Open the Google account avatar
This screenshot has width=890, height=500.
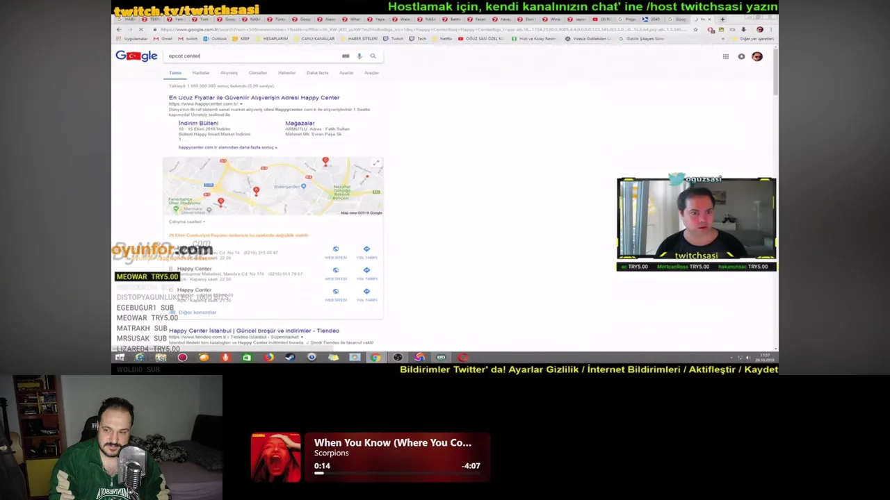coord(757,56)
